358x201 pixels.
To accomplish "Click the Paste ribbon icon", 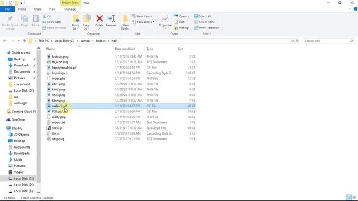I will [35, 18].
